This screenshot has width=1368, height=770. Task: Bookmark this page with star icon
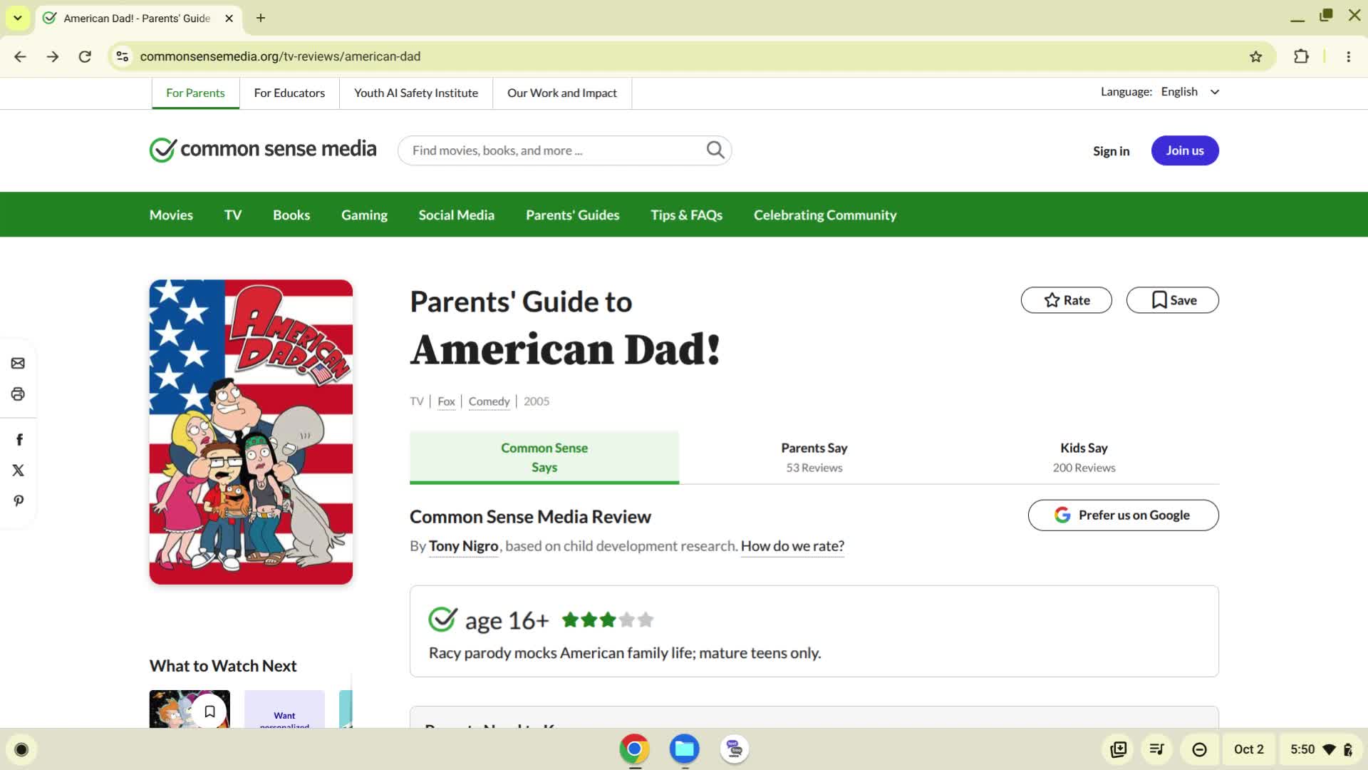1255,56
